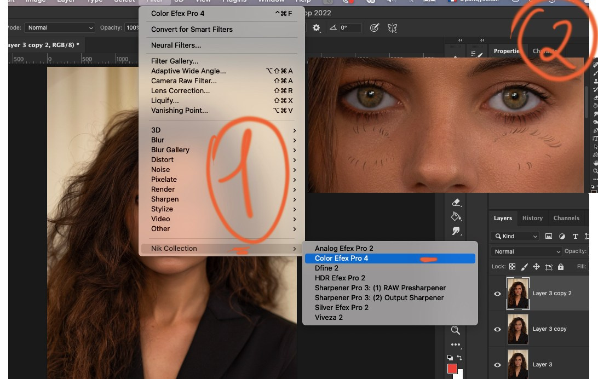Enable the lock-all padlock in the Layers panel

click(x=561, y=267)
